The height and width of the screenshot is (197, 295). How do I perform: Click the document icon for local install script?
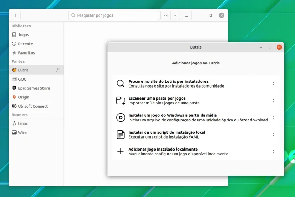click(x=120, y=134)
